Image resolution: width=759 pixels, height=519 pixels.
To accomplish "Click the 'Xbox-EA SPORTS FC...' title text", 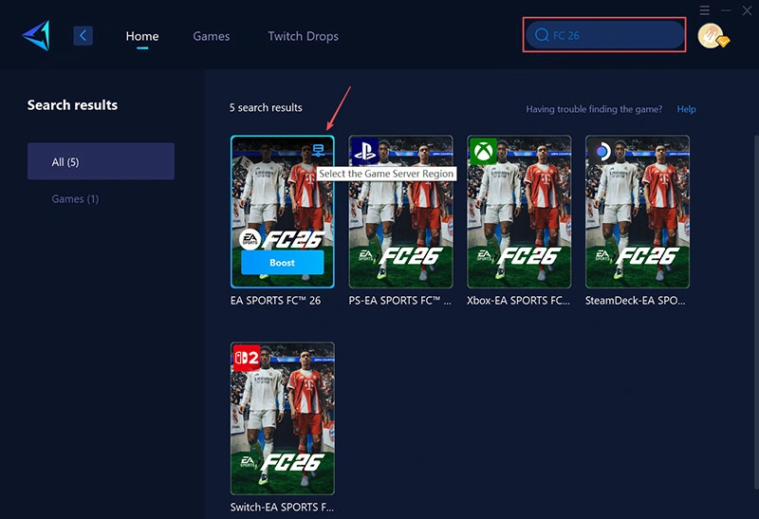I will click(x=518, y=301).
